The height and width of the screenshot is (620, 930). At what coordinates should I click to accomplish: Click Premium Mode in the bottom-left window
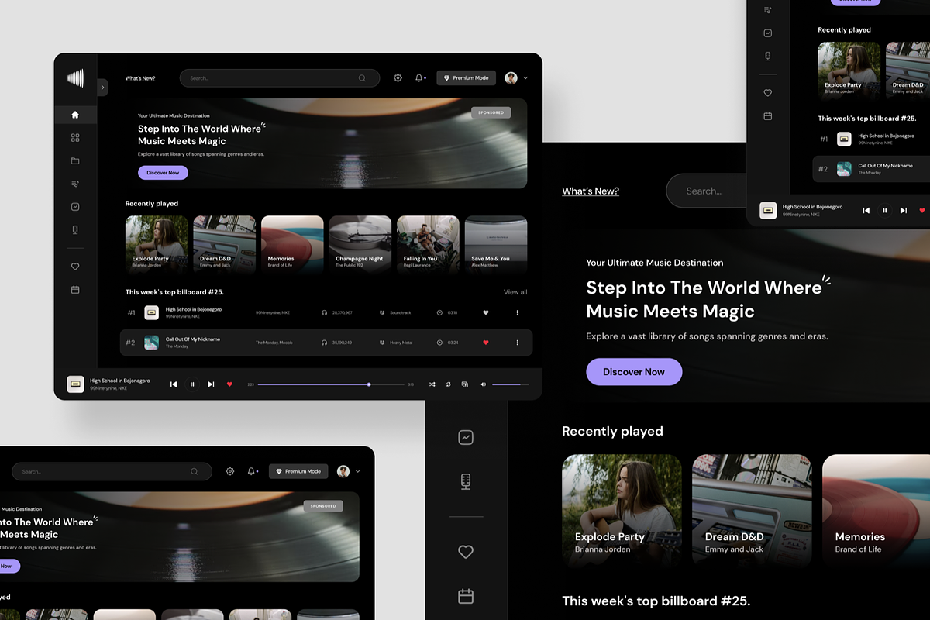(298, 471)
